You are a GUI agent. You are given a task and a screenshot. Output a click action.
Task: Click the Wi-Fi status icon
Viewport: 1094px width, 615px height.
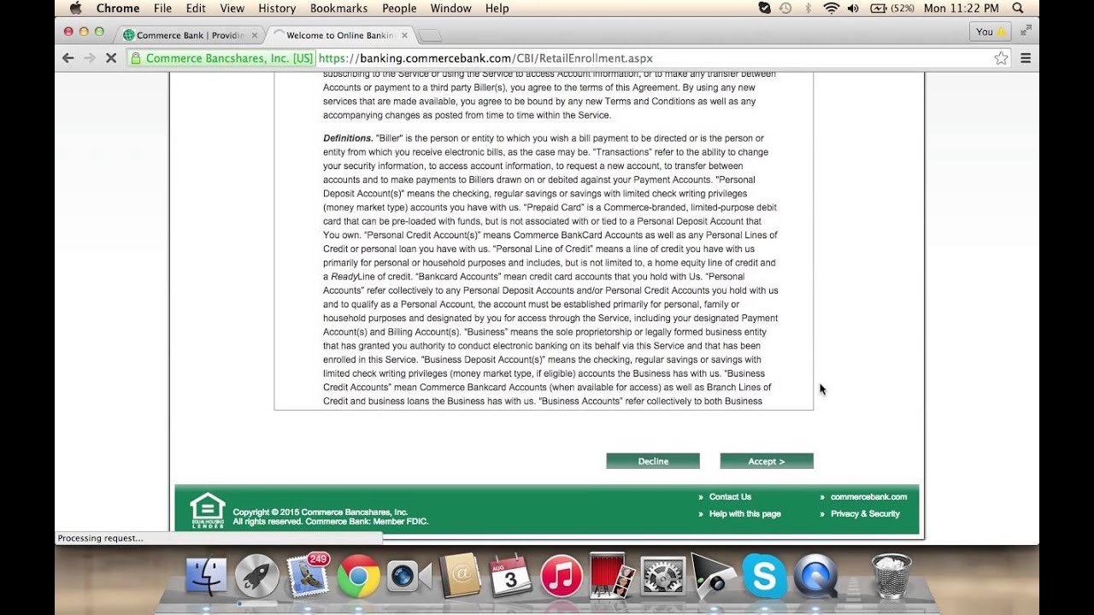pyautogui.click(x=831, y=8)
